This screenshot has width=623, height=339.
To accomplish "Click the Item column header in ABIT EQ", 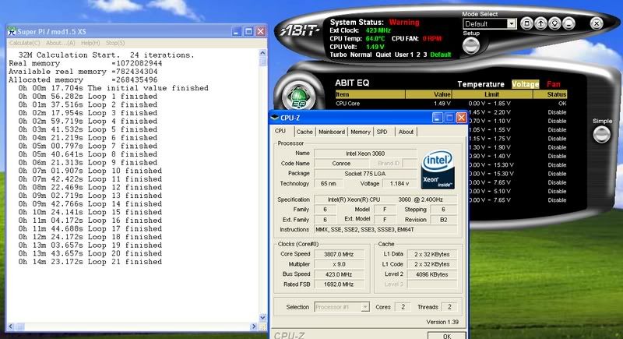I will point(370,94).
